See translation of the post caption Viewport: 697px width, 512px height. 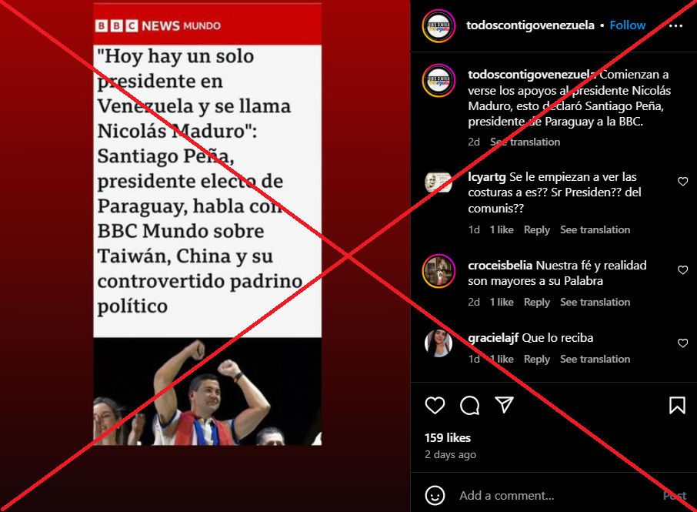tap(525, 142)
